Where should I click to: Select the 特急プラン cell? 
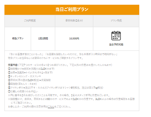(18, 38)
